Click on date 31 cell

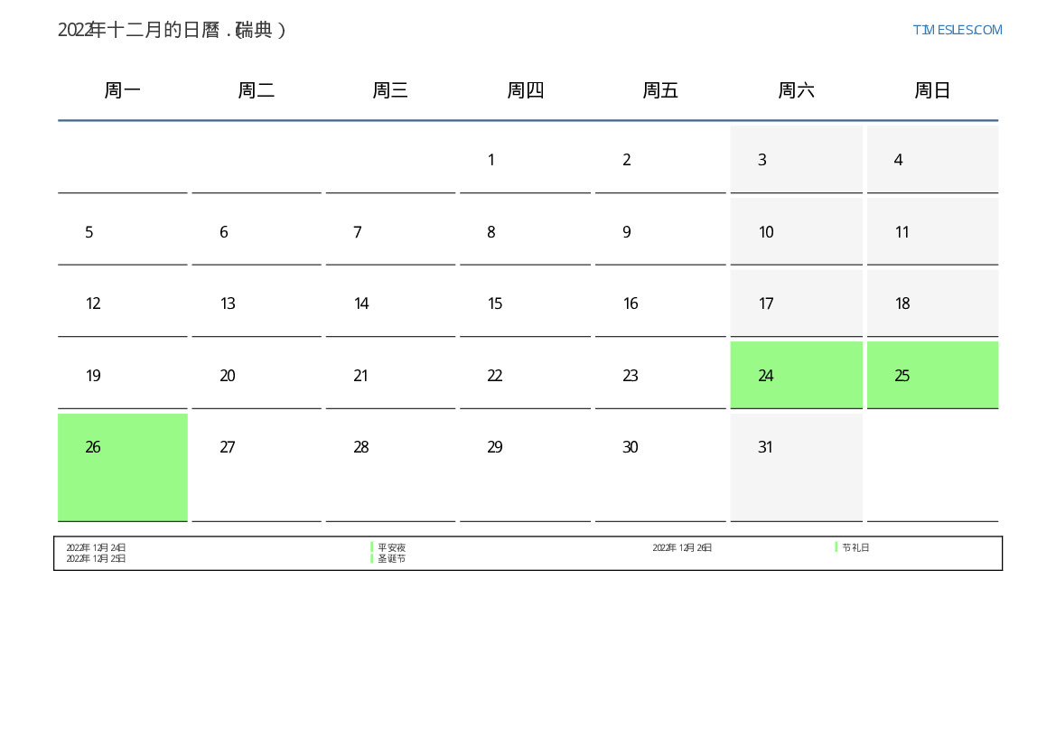coord(796,466)
